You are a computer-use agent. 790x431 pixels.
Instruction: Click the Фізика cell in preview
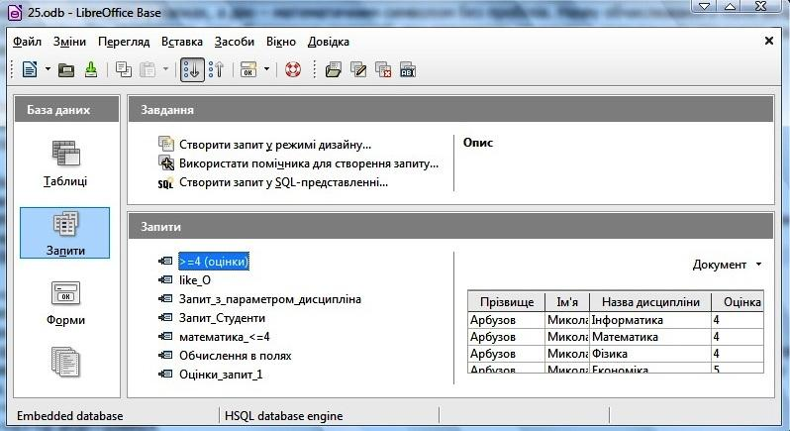coord(650,354)
